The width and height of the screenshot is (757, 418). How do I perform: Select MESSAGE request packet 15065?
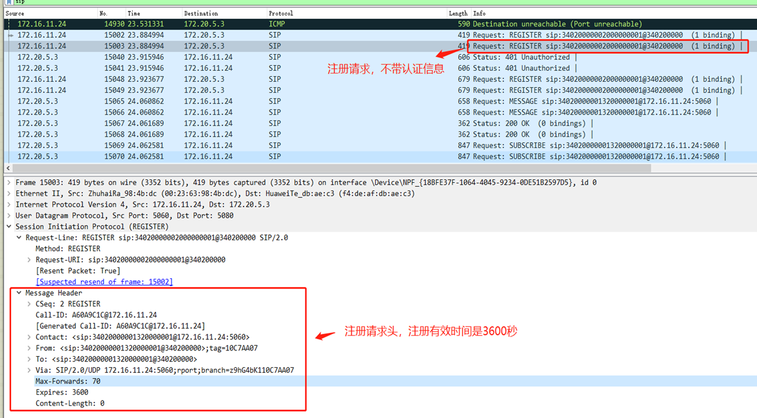point(380,101)
